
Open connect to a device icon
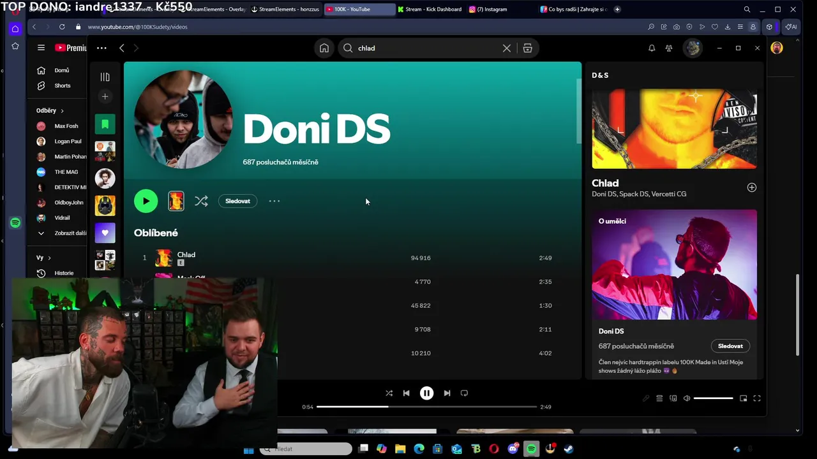(673, 398)
